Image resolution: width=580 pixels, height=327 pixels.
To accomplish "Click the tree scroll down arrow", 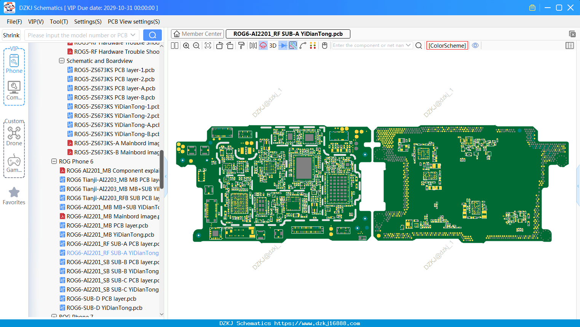I will pos(161,314).
